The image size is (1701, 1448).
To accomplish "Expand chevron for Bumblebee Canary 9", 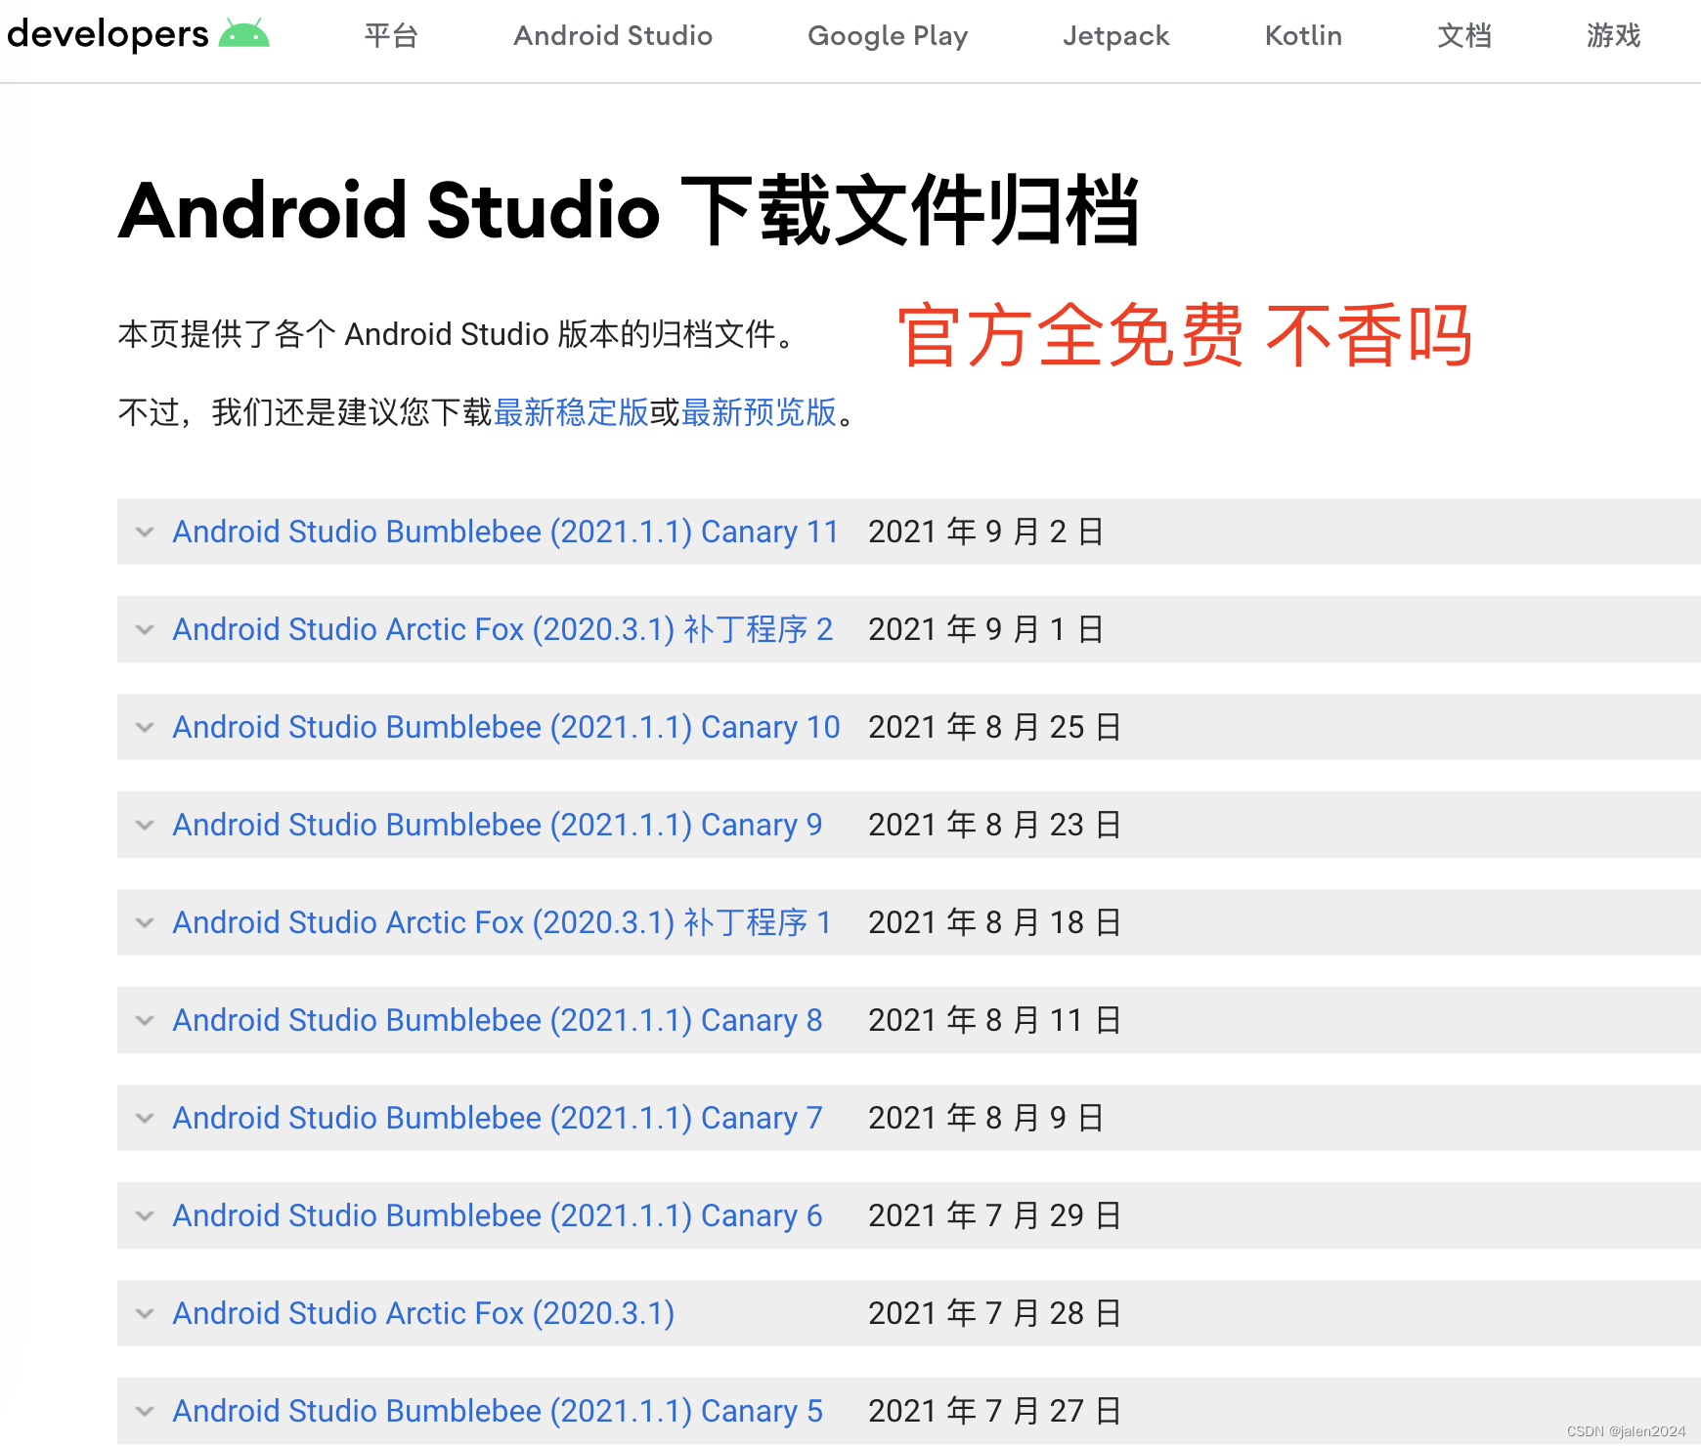I will pos(145,825).
